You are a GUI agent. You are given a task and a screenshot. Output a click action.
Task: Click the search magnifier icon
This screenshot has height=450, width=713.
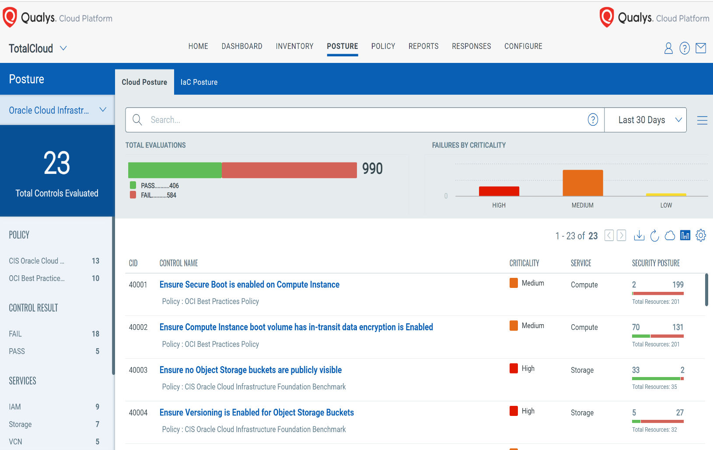[x=137, y=120]
